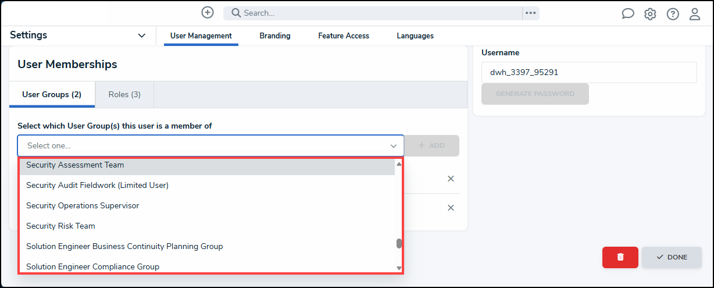714x288 pixels.
Task: Click the Done button
Action: click(672, 257)
